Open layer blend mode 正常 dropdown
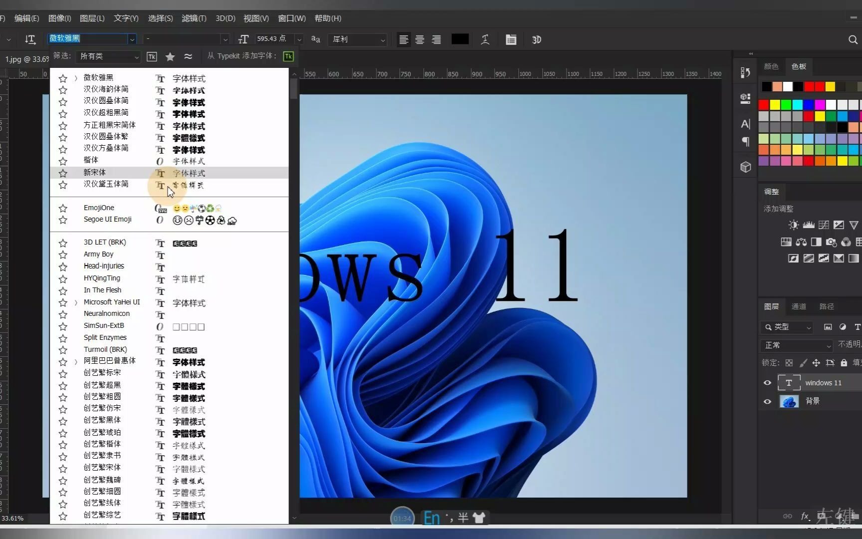Viewport: 862px width, 539px height. click(x=797, y=345)
